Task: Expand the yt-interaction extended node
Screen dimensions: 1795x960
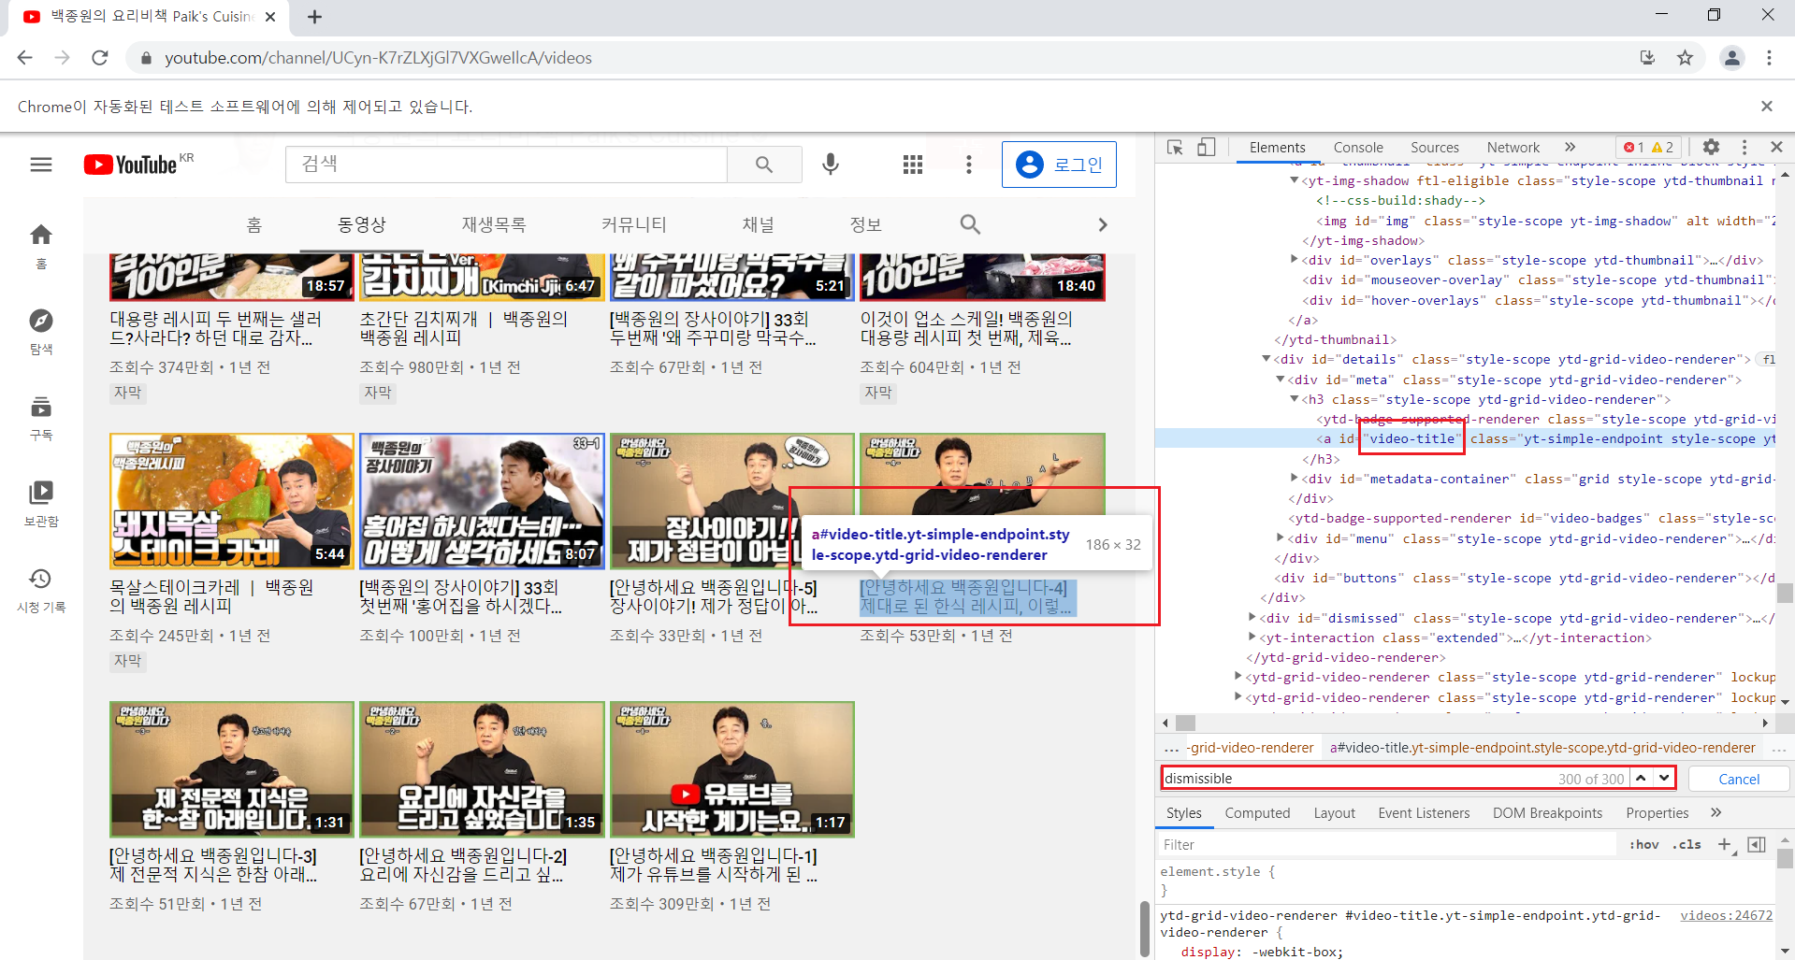Action: (1252, 638)
